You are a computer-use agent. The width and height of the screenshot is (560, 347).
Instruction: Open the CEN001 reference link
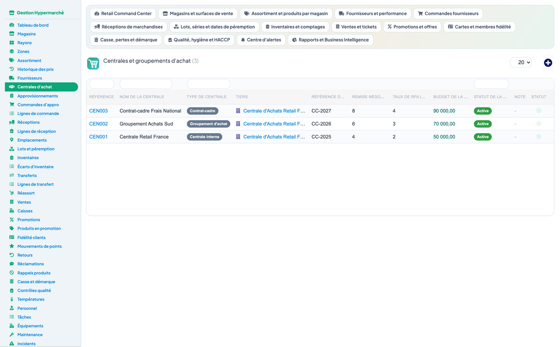[98, 137]
